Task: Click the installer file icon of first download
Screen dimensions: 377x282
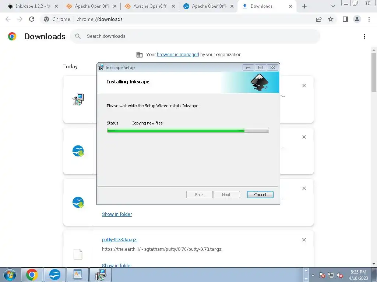Action: pos(78,100)
